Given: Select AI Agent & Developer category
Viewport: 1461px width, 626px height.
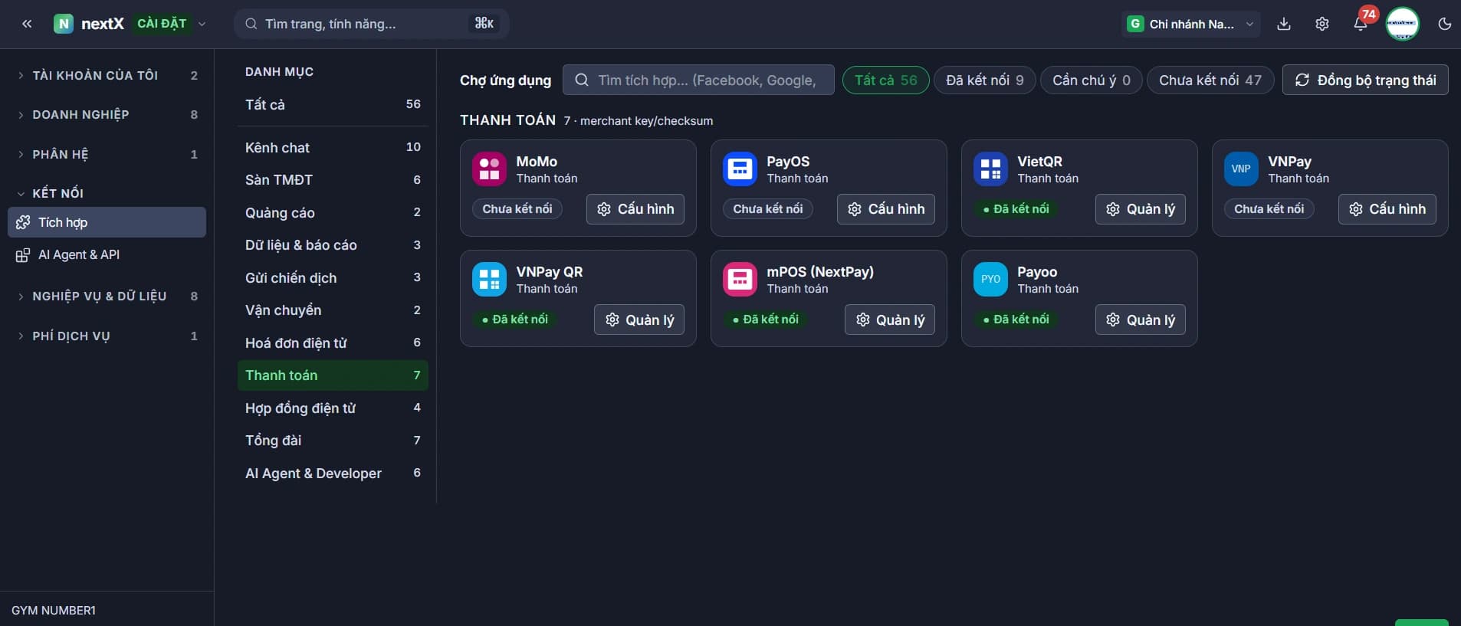Looking at the screenshot, I should pos(333,473).
